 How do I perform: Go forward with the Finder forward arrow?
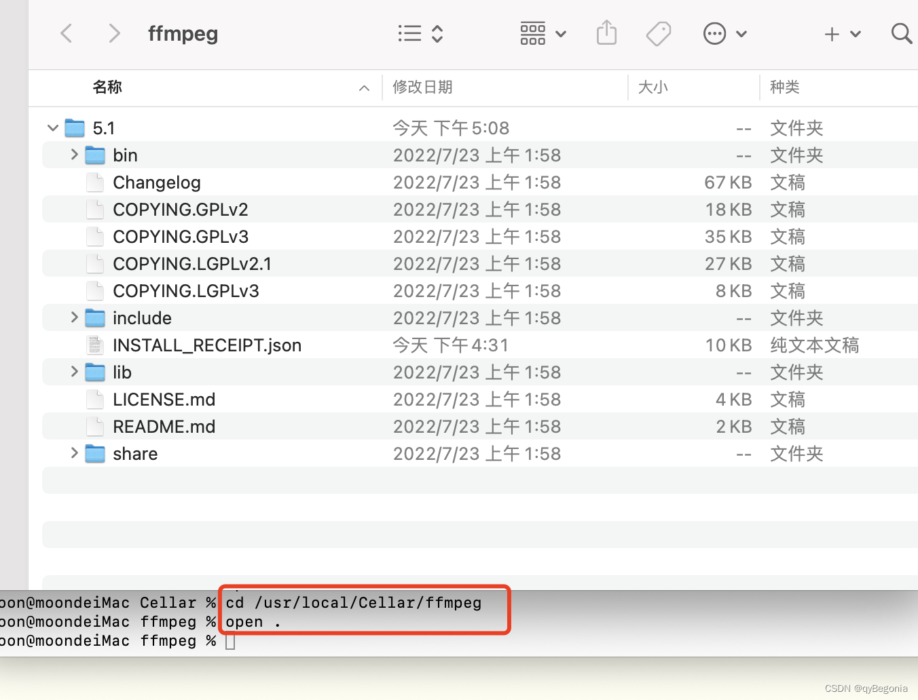(x=114, y=33)
